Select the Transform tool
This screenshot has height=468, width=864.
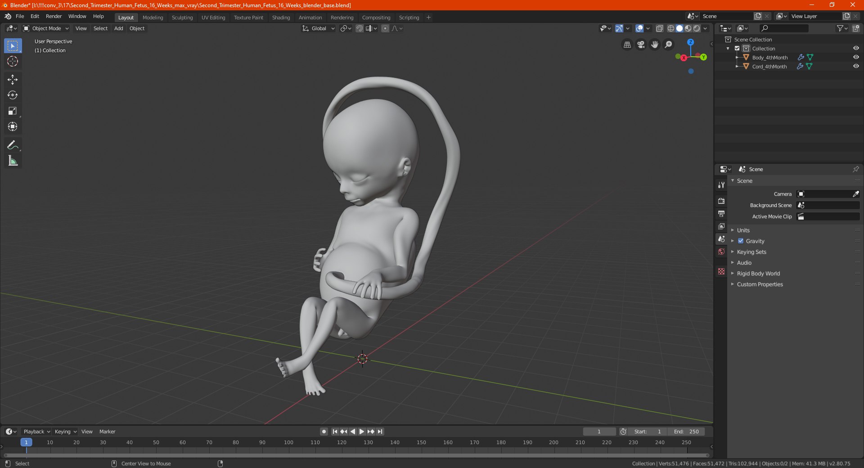point(13,126)
